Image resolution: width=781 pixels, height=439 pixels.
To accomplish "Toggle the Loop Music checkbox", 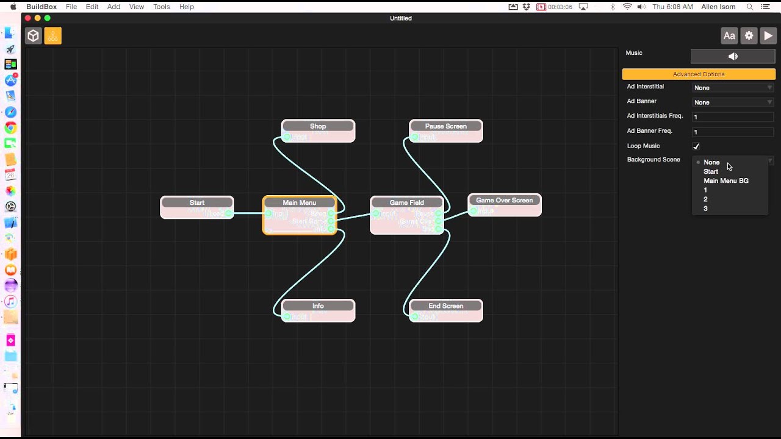I will pyautogui.click(x=696, y=146).
